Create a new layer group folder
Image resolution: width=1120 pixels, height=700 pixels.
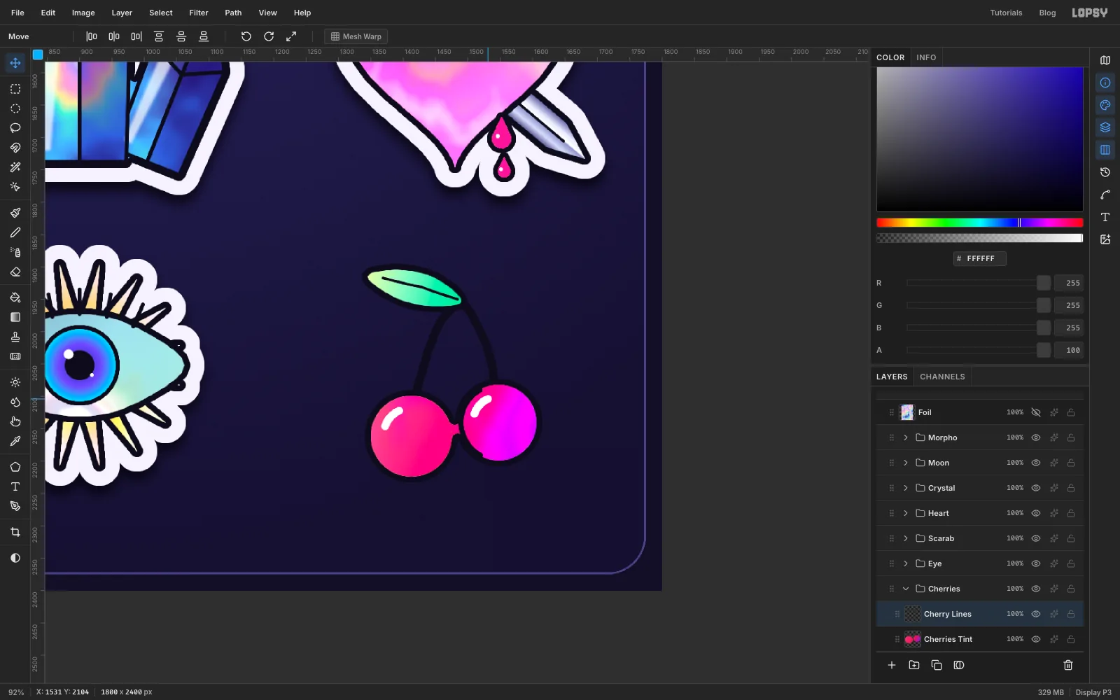tap(914, 665)
